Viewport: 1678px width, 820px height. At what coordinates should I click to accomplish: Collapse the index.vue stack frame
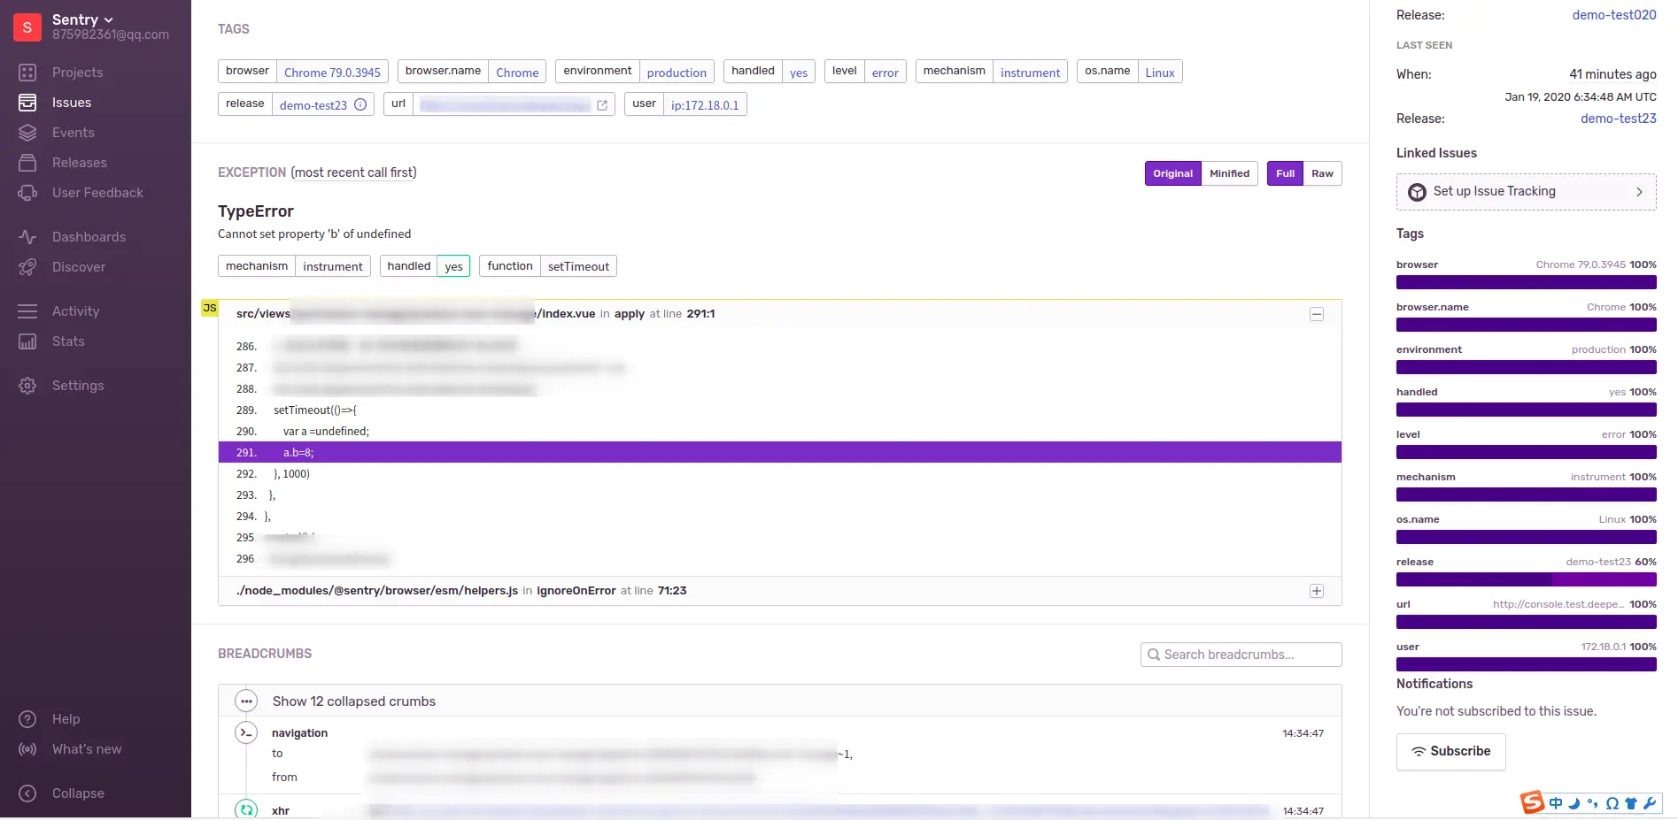point(1317,314)
